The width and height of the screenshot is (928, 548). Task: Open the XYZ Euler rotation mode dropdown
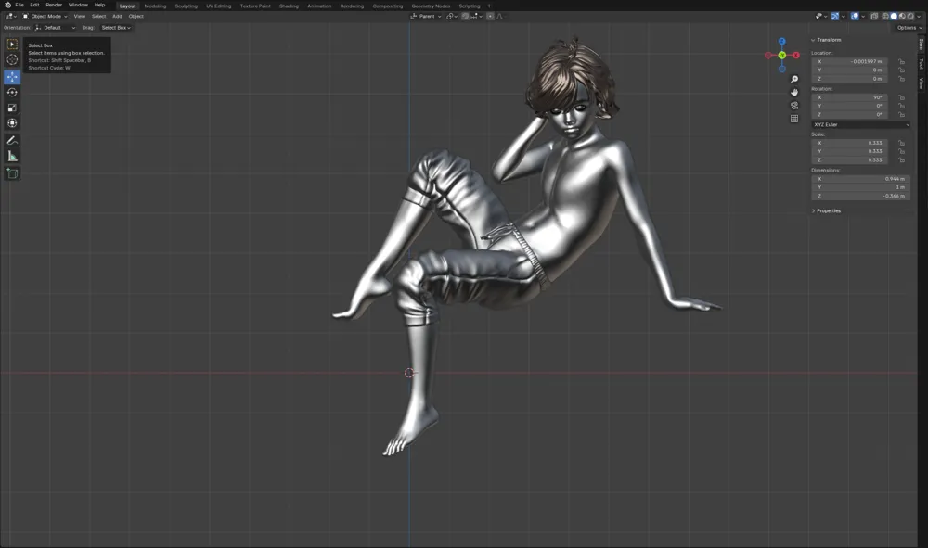click(860, 125)
